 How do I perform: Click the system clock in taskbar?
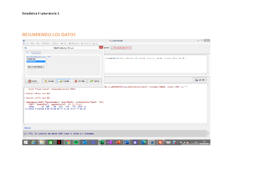(204, 142)
